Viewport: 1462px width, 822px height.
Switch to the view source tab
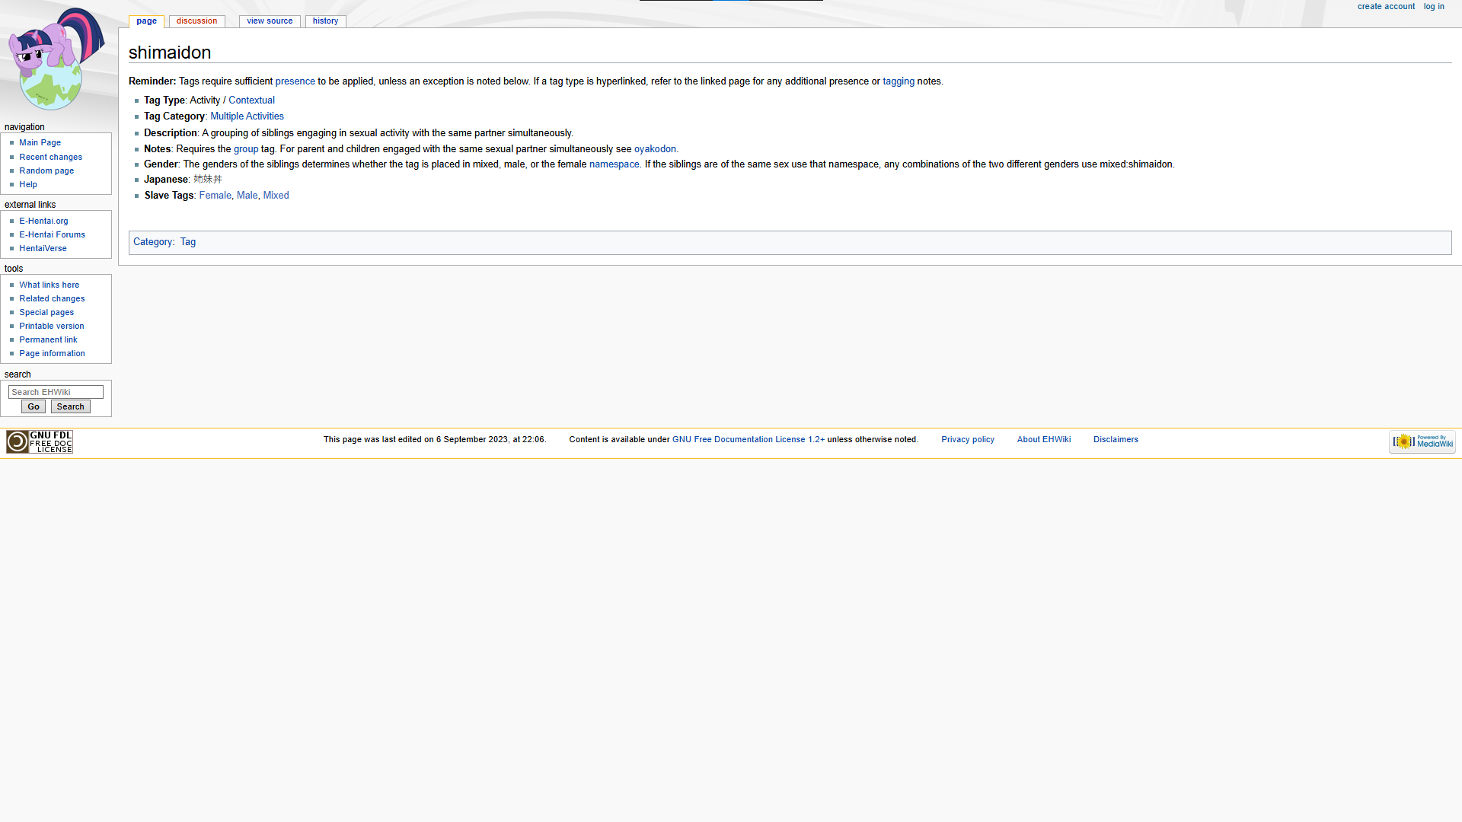coord(270,21)
